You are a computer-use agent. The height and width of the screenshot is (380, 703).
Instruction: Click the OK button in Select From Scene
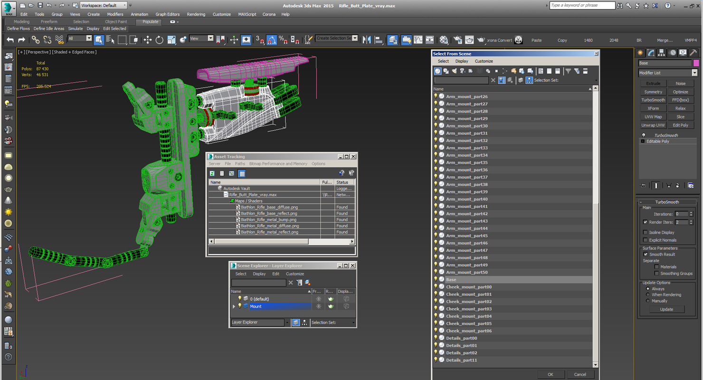pyautogui.click(x=550, y=374)
